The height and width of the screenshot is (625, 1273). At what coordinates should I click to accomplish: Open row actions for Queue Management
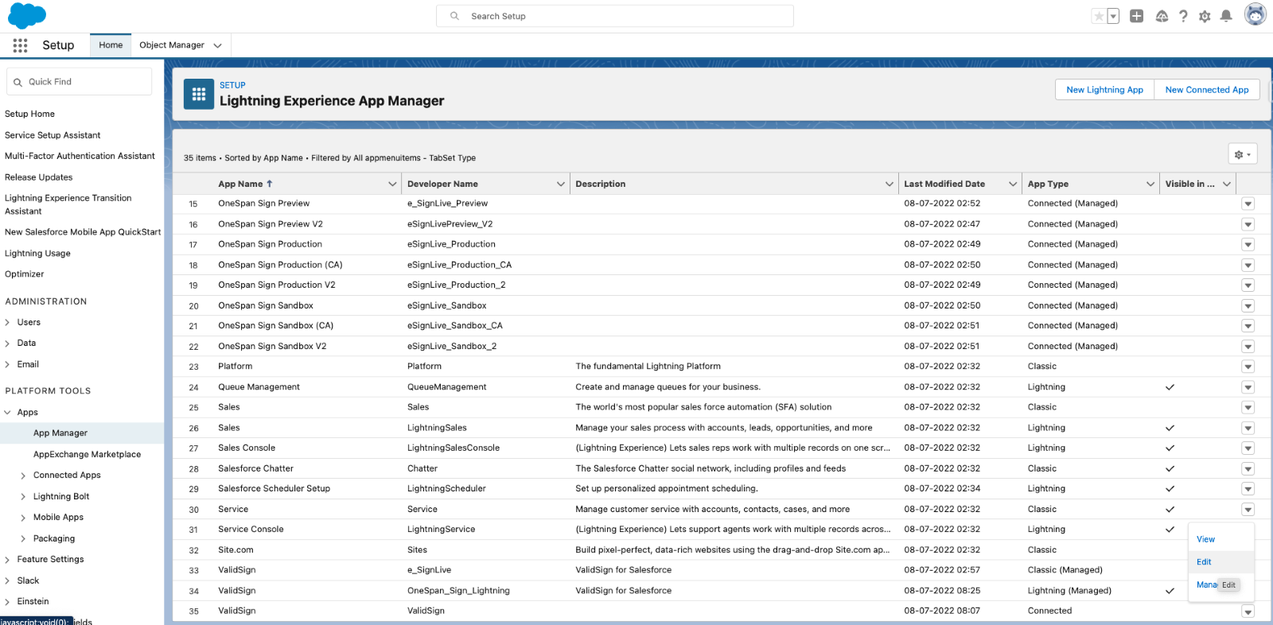click(1248, 387)
